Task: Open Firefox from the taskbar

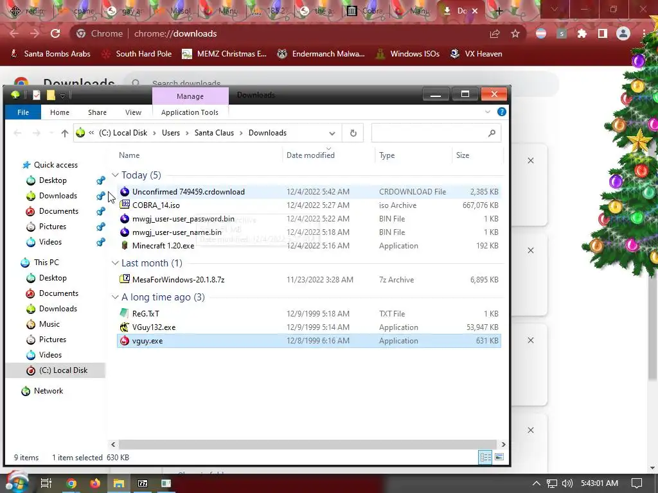Action: 95,483
